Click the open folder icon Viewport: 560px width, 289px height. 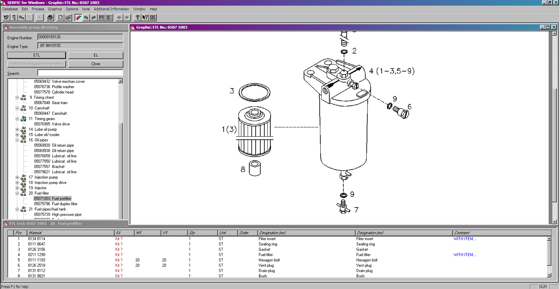(x=68, y=18)
